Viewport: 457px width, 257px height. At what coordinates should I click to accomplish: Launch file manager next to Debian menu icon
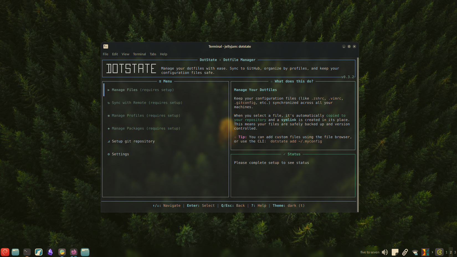tap(15, 252)
